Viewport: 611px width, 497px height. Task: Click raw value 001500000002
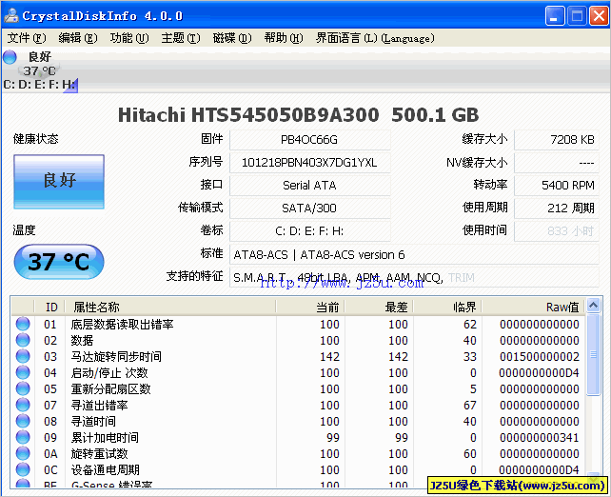(x=540, y=357)
